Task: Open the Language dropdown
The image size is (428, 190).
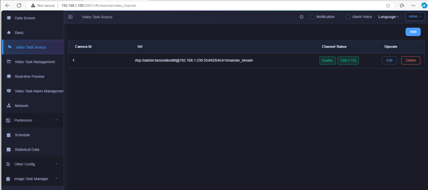Action: [388, 17]
